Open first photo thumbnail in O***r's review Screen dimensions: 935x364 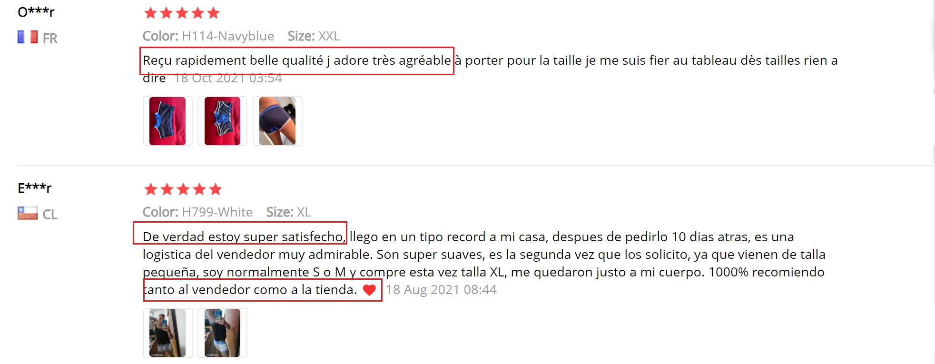[x=167, y=121]
